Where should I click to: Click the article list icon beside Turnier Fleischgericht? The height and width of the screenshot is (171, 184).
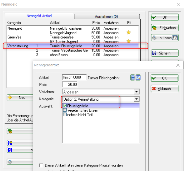[132, 78]
